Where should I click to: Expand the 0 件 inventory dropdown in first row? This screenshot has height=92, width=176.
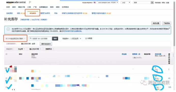point(157,69)
